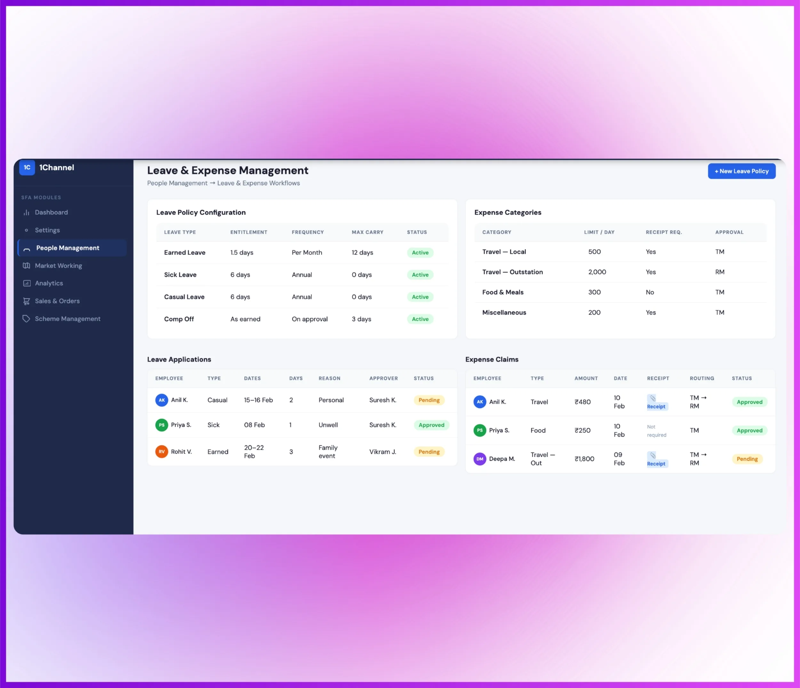Select the Analytics bar-chart icon
The height and width of the screenshot is (688, 800).
coord(26,283)
